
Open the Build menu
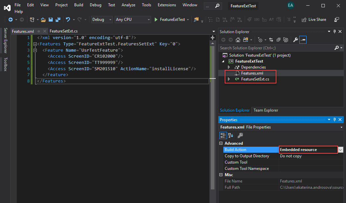coord(79,5)
